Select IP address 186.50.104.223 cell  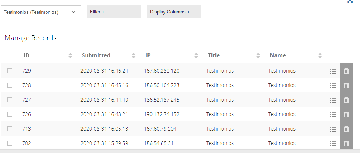(x=162, y=85)
